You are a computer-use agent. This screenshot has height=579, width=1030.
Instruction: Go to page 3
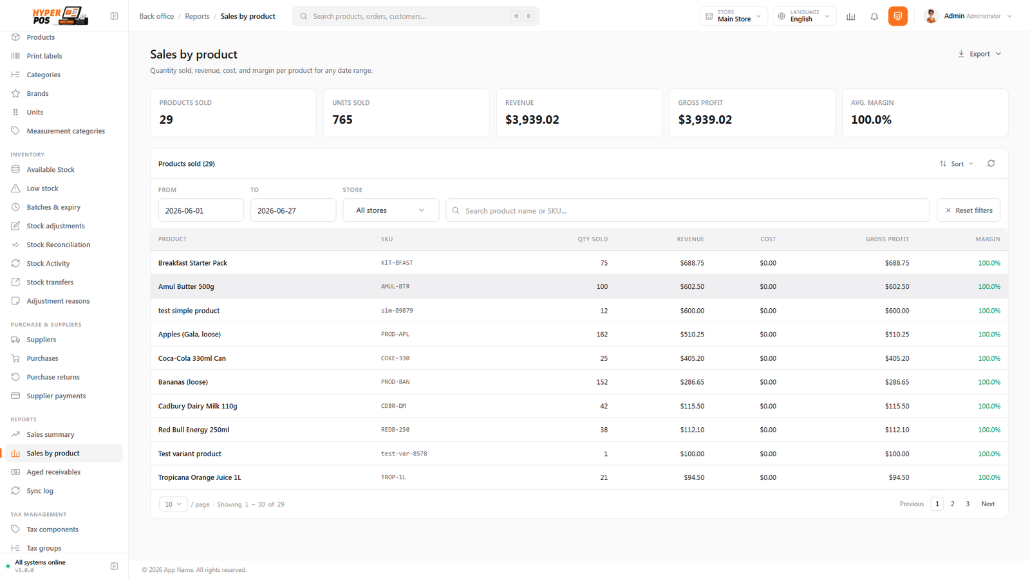pos(968,504)
